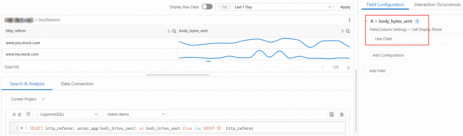The height and width of the screenshot is (136, 463).
Task: Open query syntax help icon
Action: click(28, 114)
